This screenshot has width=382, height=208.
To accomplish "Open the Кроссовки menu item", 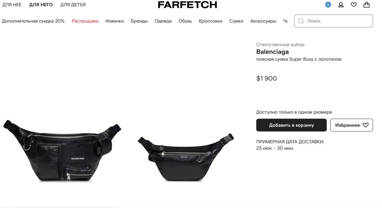I will pyautogui.click(x=211, y=21).
